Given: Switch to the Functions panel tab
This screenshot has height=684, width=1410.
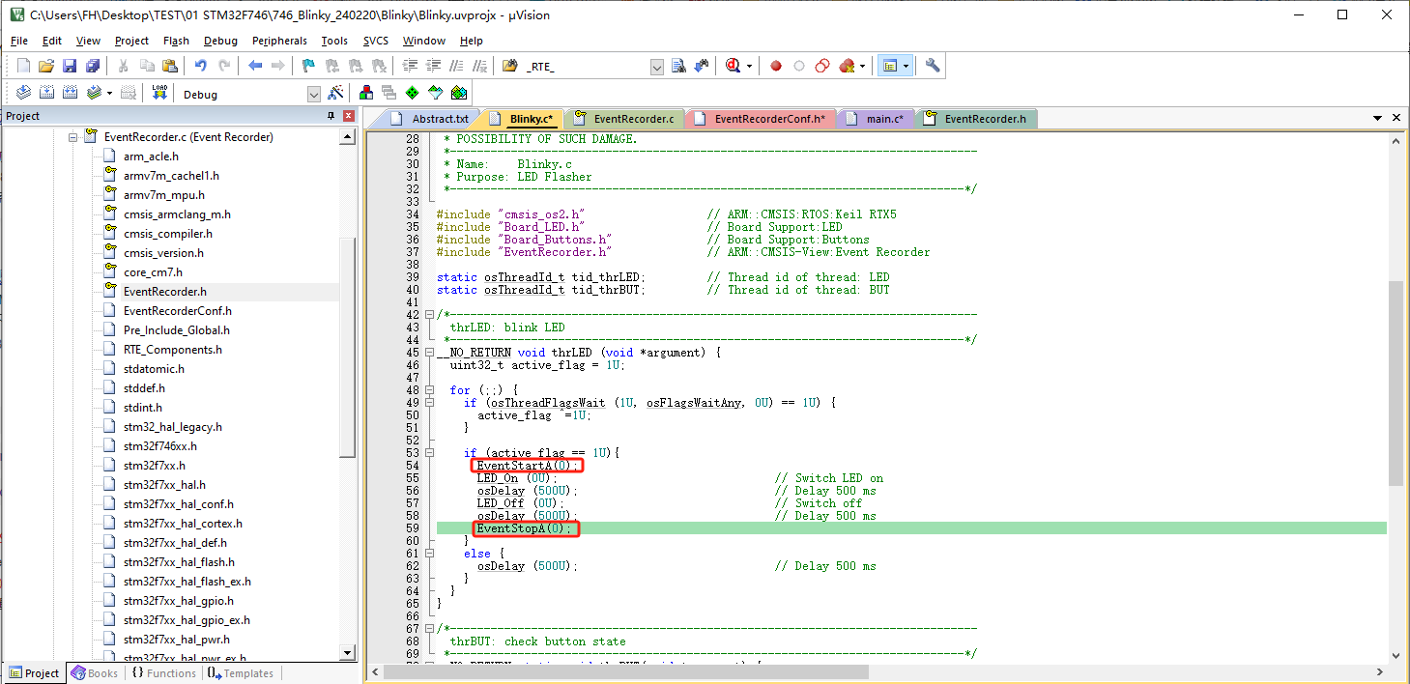Looking at the screenshot, I should click(x=163, y=673).
